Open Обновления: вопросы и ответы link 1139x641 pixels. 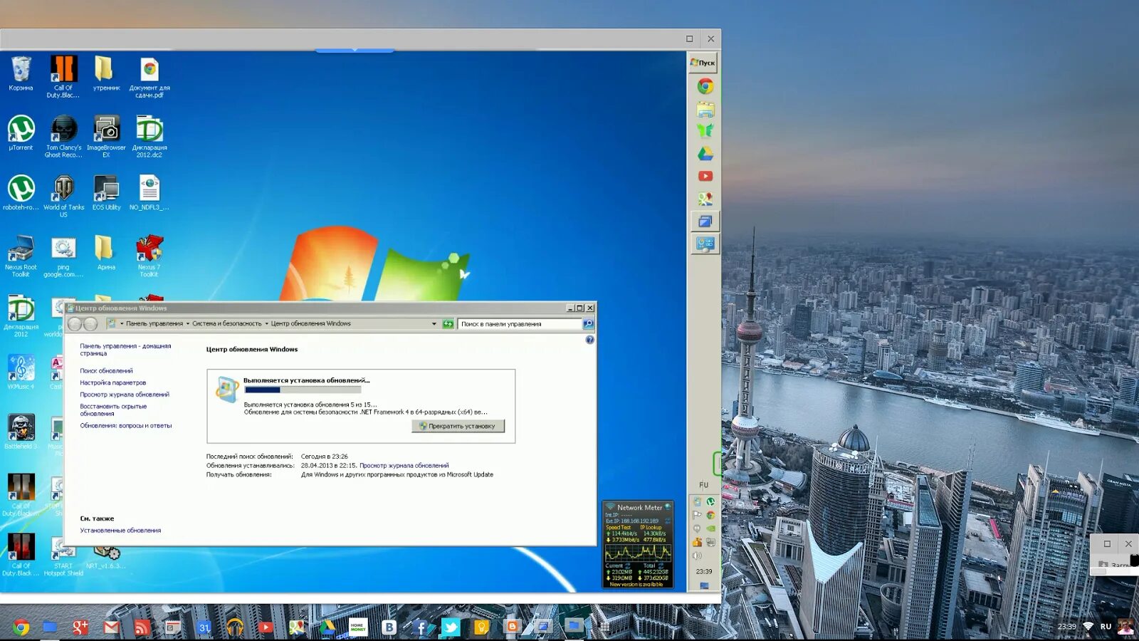pos(125,426)
